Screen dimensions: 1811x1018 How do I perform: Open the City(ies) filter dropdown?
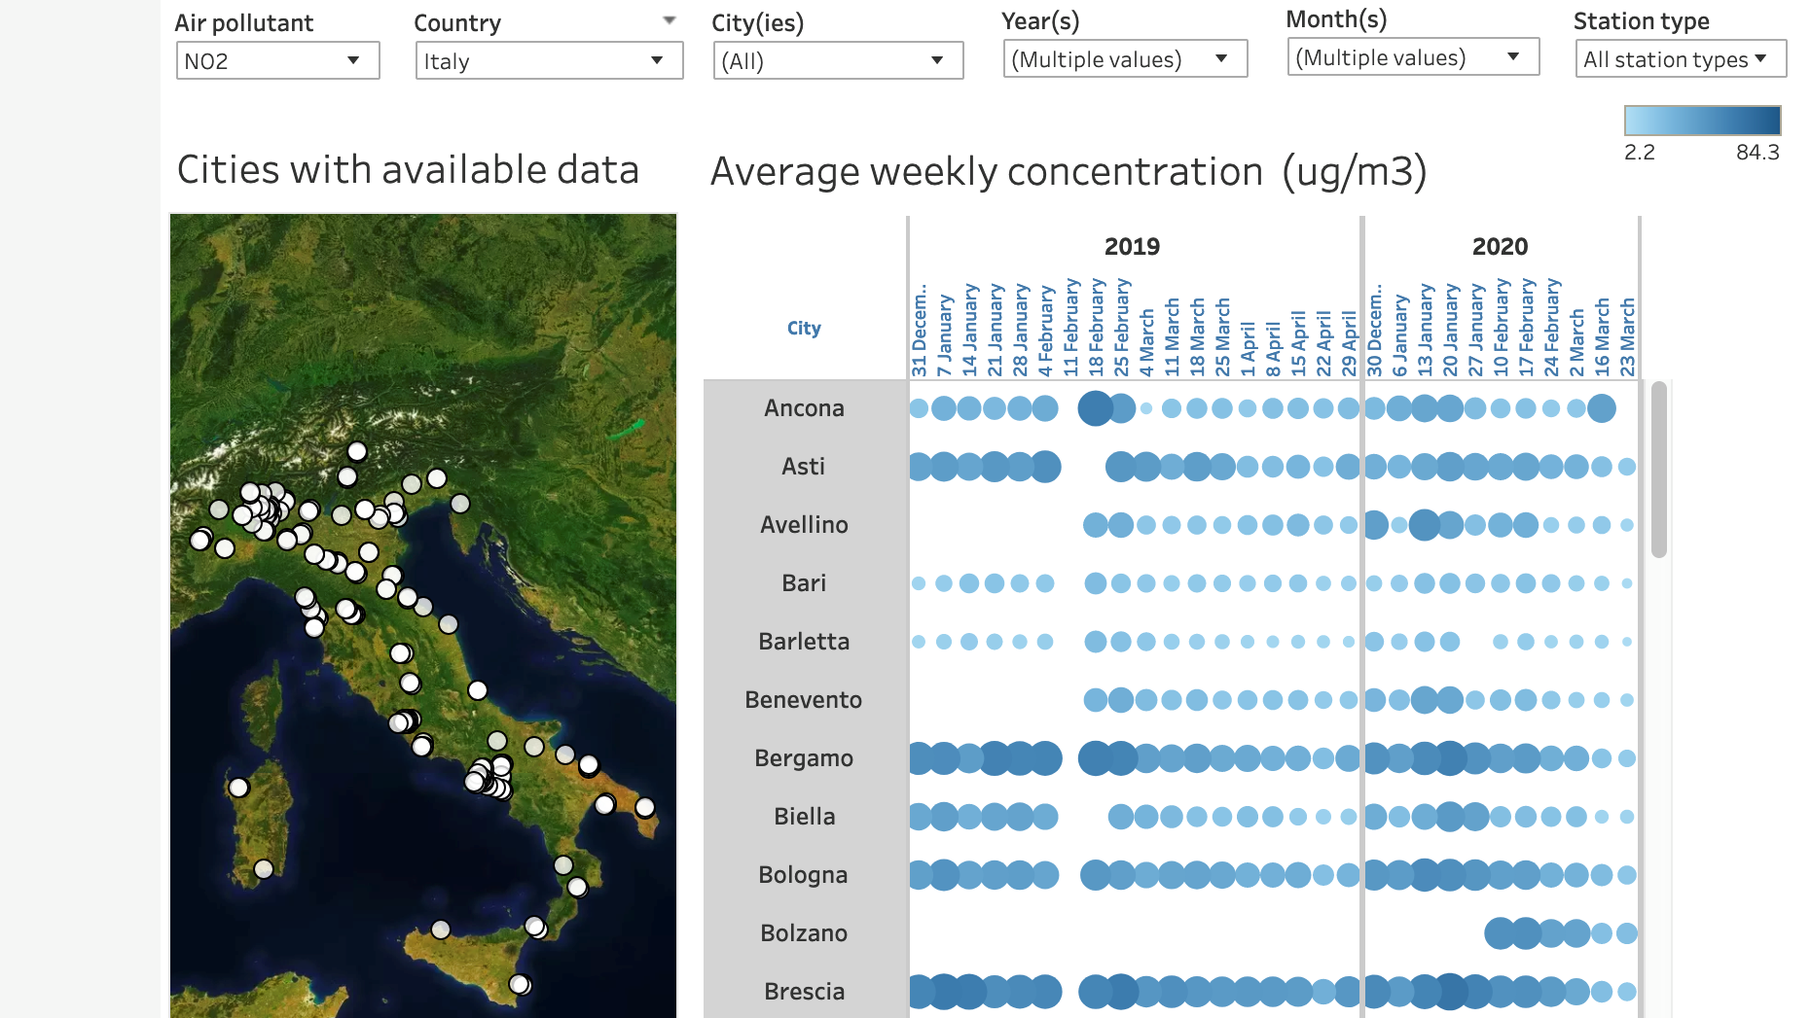pyautogui.click(x=837, y=61)
